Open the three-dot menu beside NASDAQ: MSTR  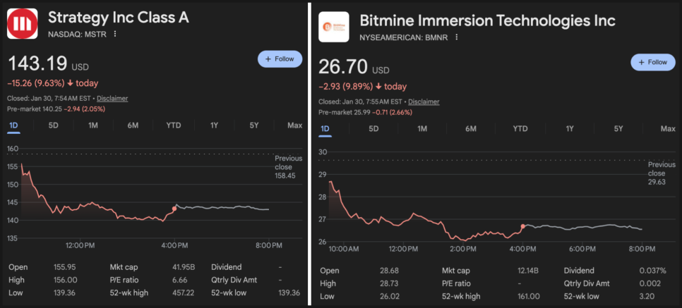[x=115, y=34]
